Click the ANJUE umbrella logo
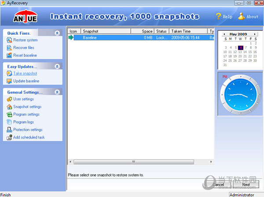Screen dimensions: 264x197 click(x=25, y=16)
